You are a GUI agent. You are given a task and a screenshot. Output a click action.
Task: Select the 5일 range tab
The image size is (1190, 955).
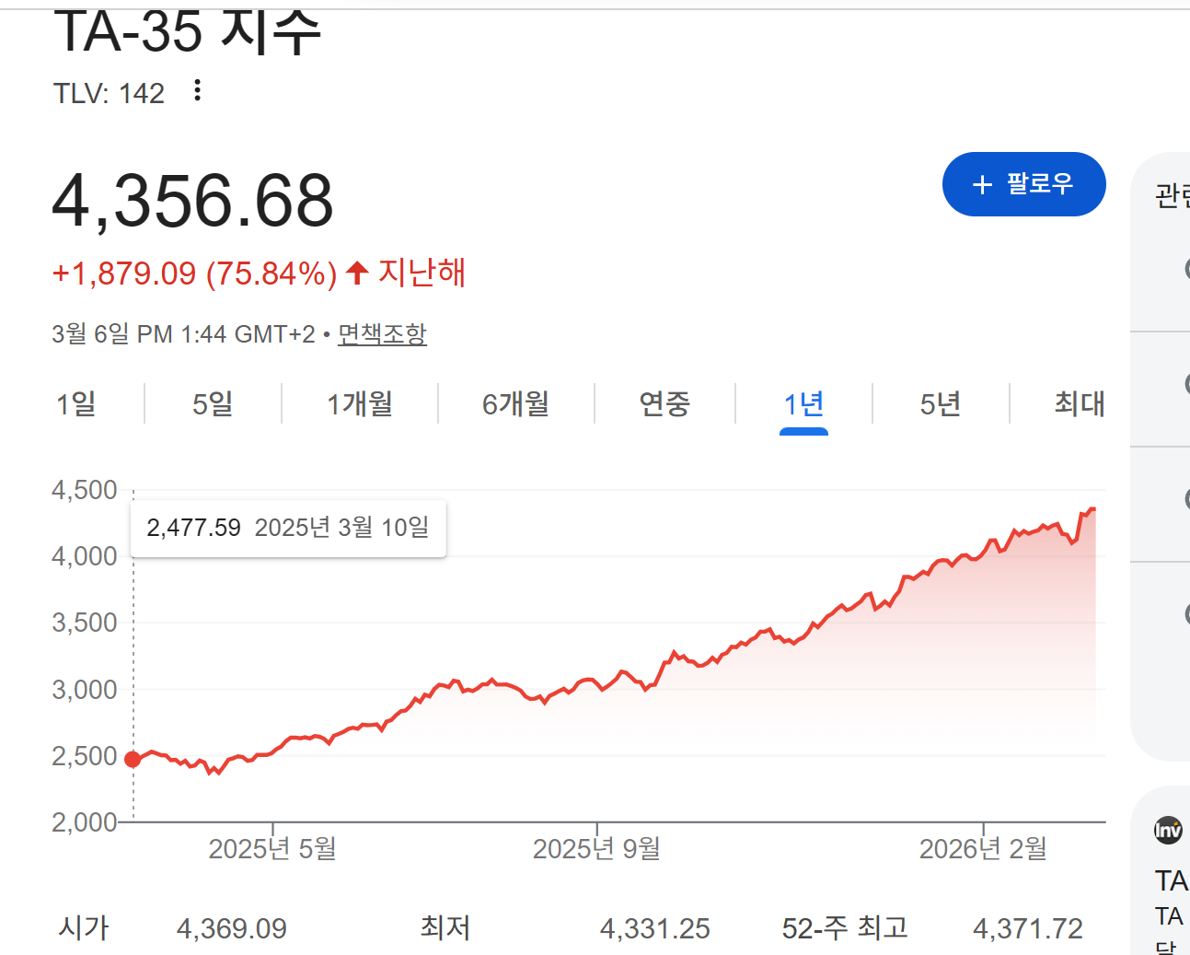tap(213, 403)
